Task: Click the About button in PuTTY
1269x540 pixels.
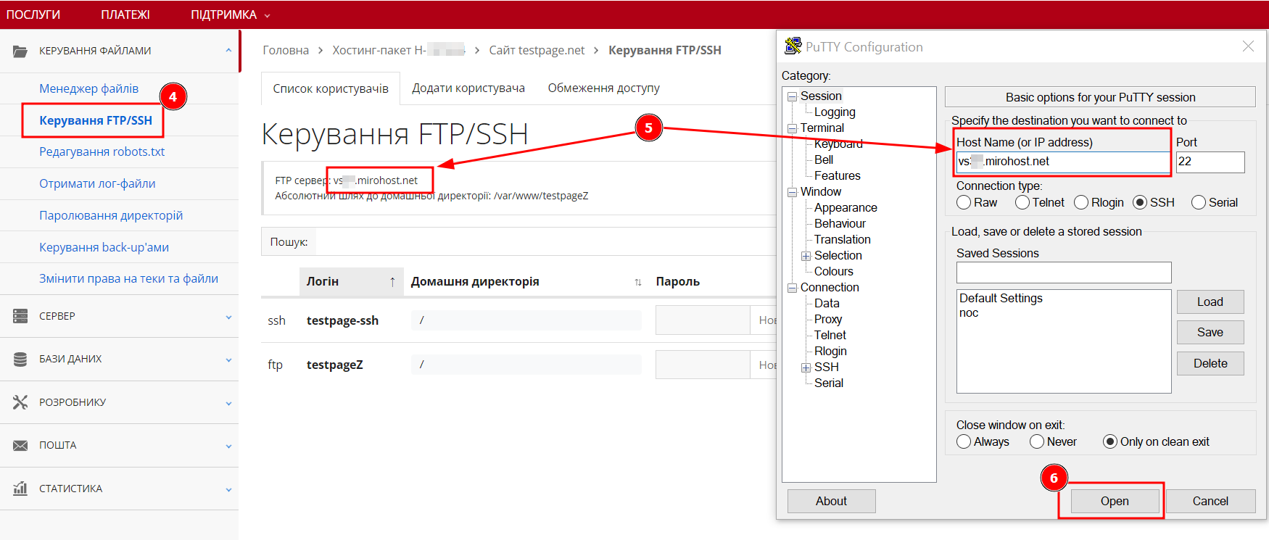Action: tap(831, 501)
